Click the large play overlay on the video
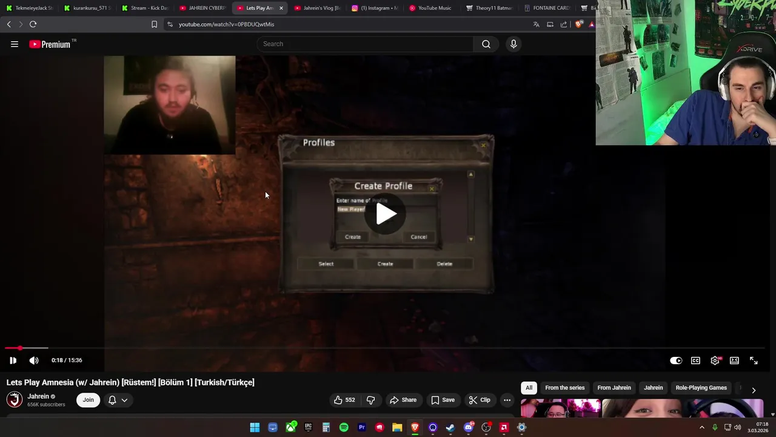776x437 pixels. point(386,214)
